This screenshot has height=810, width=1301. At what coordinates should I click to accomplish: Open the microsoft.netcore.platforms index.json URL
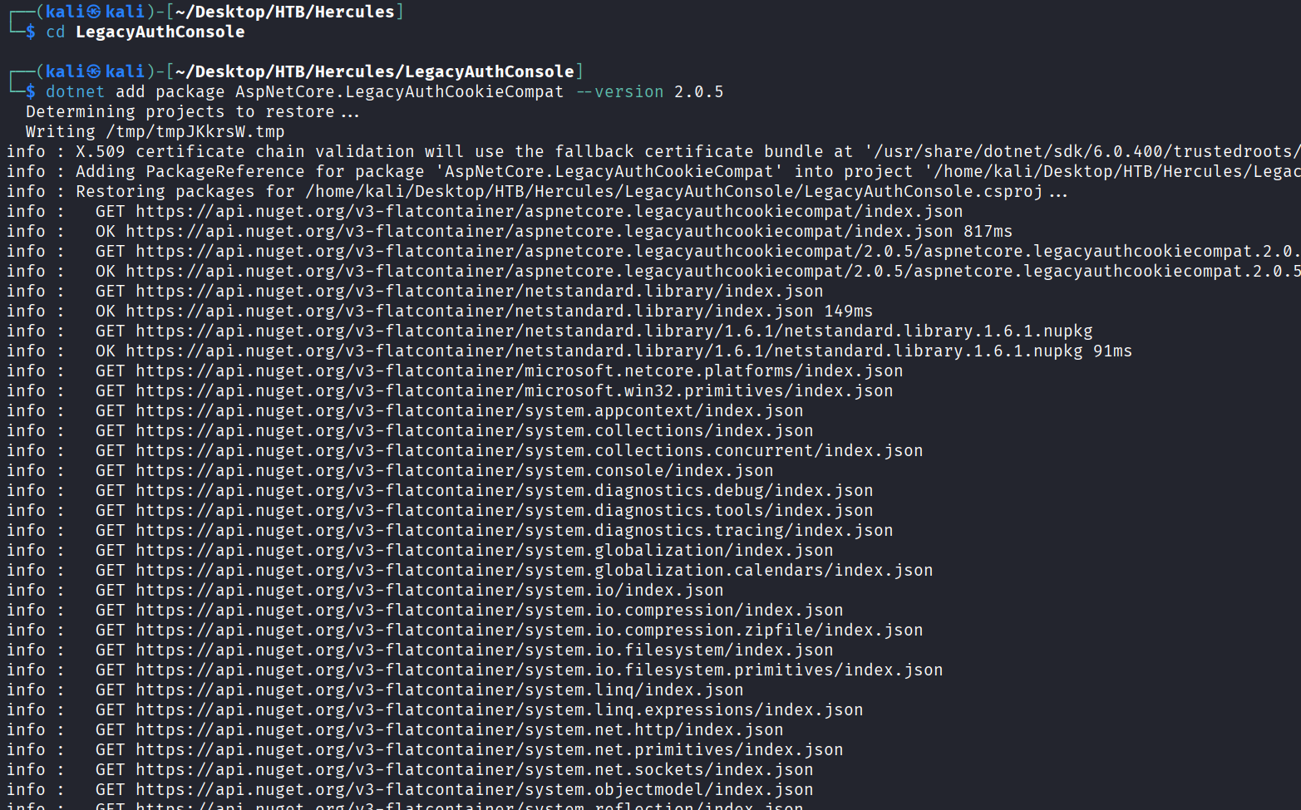(519, 371)
